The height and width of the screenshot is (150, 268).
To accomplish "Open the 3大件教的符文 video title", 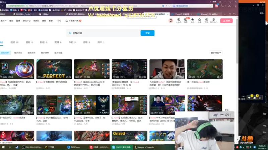I will (x=53, y=119).
